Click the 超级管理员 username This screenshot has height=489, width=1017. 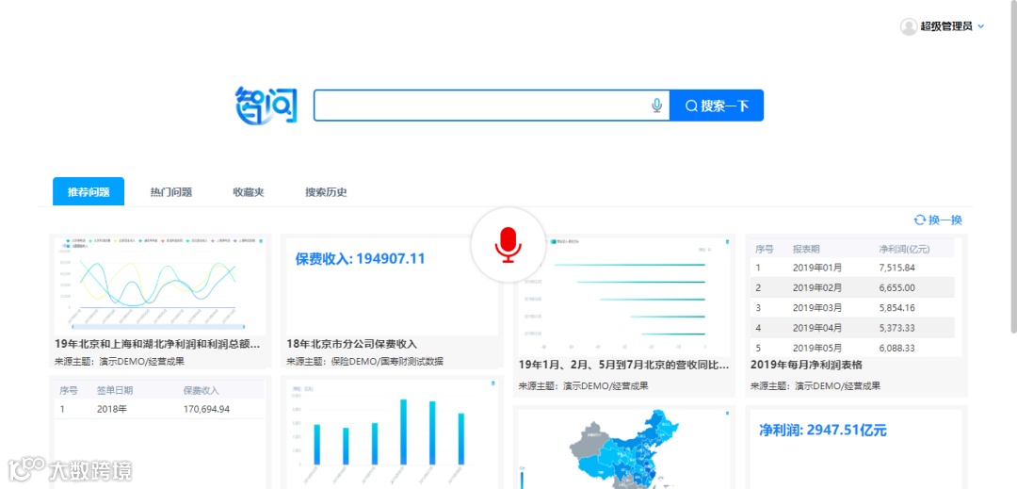[945, 26]
